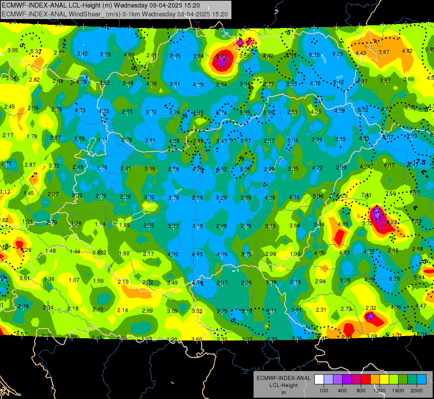The image size is (434, 399).
Task: Click the wind shear value 6.20
Action: tap(395, 278)
